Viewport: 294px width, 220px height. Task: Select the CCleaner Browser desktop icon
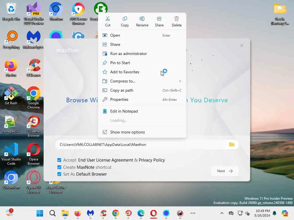tap(34, 126)
